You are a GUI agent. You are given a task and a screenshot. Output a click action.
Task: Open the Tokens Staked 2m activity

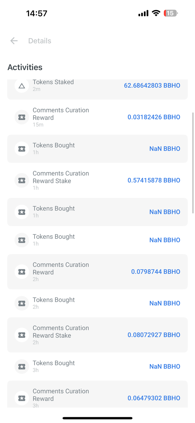click(97, 89)
